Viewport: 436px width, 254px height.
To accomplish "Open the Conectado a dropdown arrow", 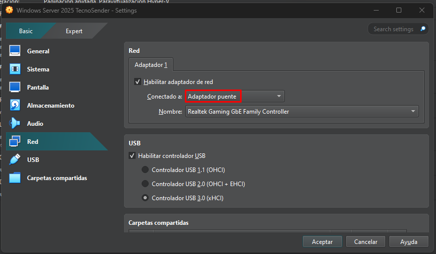I will pyautogui.click(x=279, y=96).
